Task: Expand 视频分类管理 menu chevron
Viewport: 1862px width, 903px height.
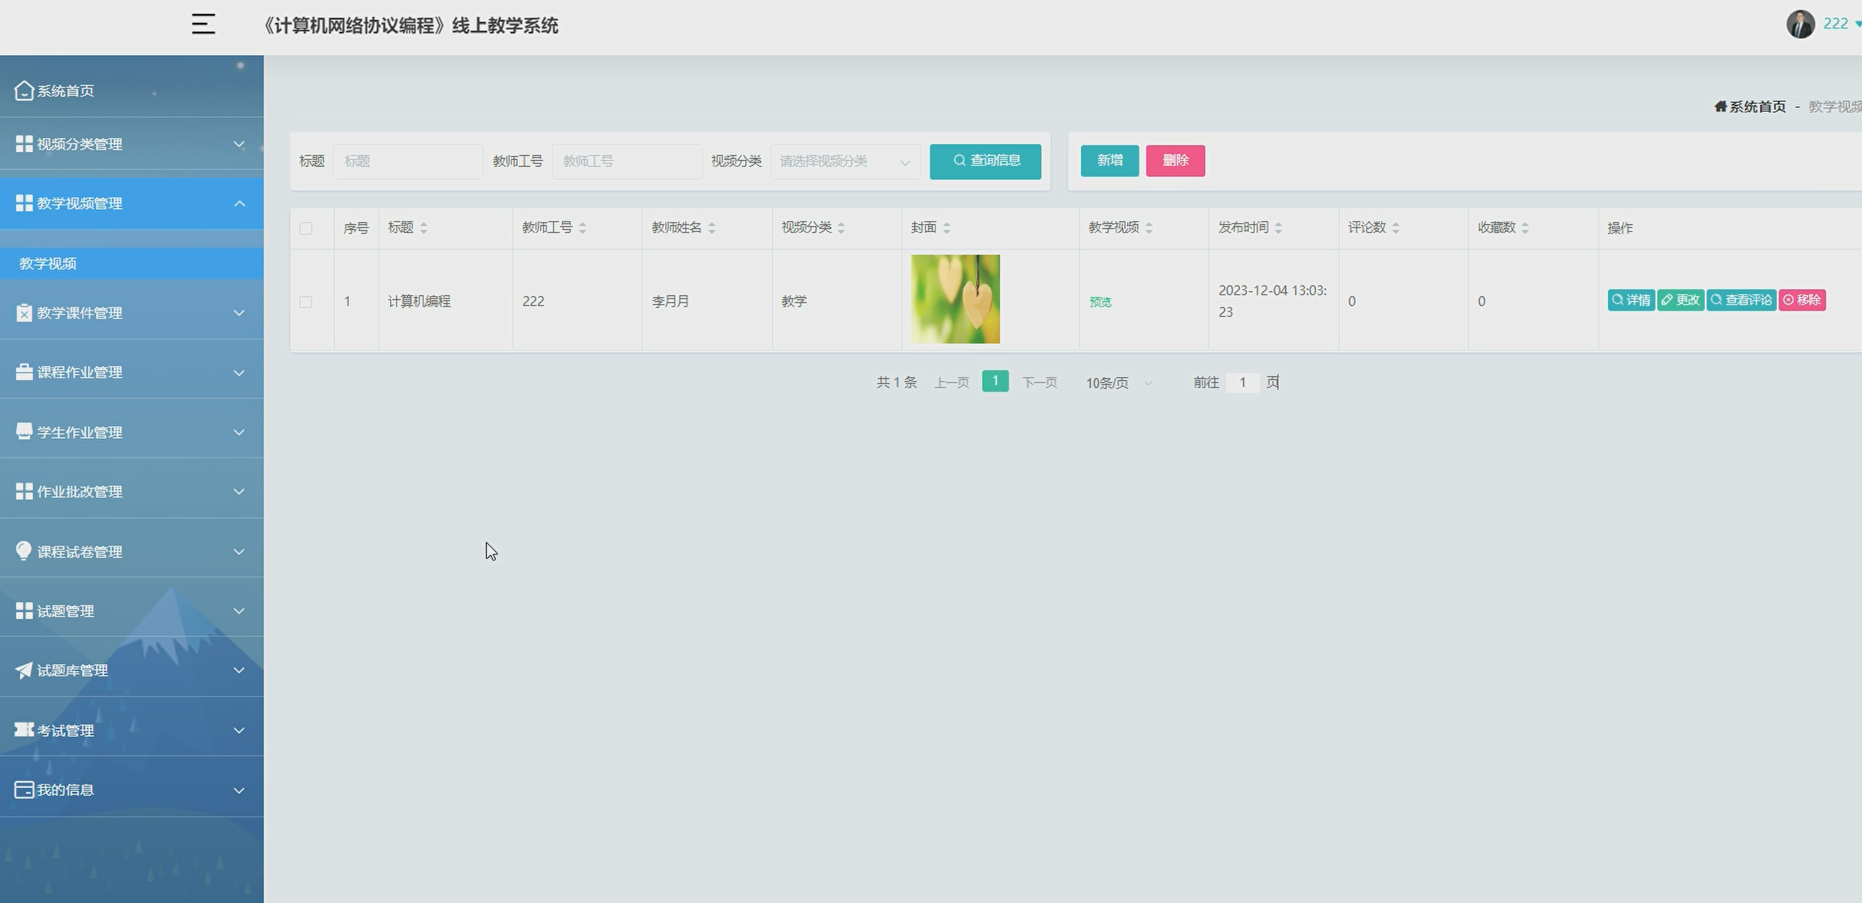Action: [x=239, y=144]
